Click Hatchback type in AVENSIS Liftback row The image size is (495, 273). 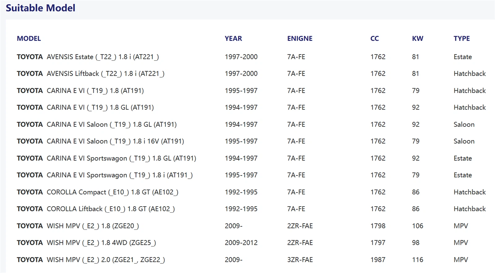point(470,74)
